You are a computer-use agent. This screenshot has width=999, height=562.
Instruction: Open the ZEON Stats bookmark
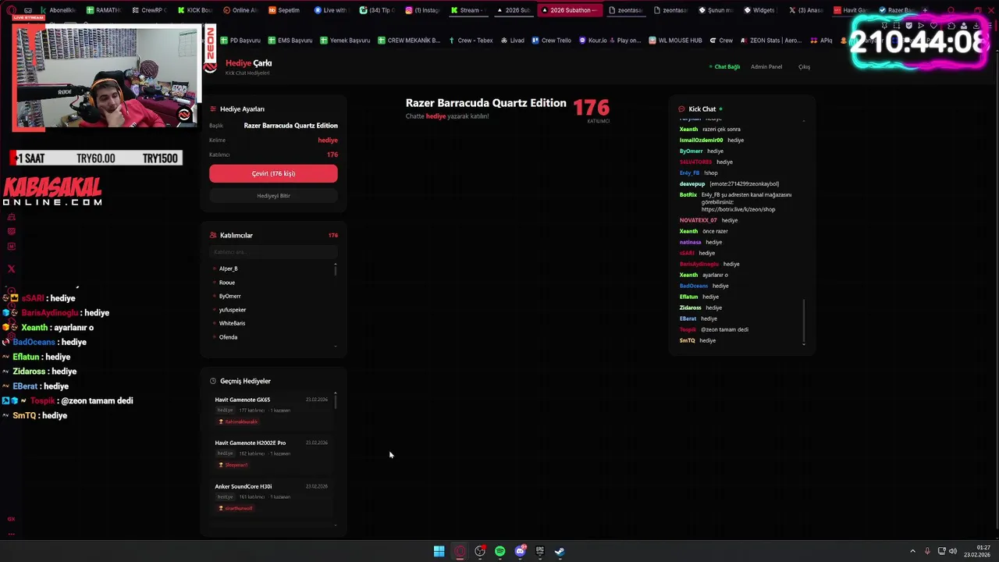coord(770,41)
